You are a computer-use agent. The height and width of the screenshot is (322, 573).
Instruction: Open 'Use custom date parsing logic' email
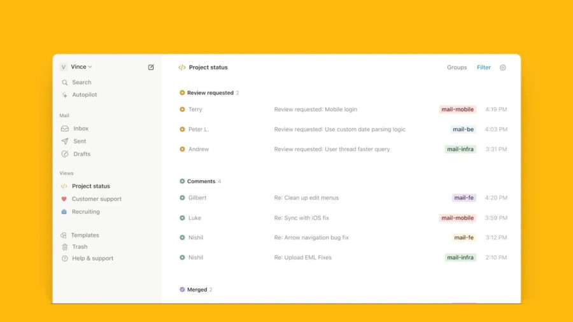[x=339, y=129]
